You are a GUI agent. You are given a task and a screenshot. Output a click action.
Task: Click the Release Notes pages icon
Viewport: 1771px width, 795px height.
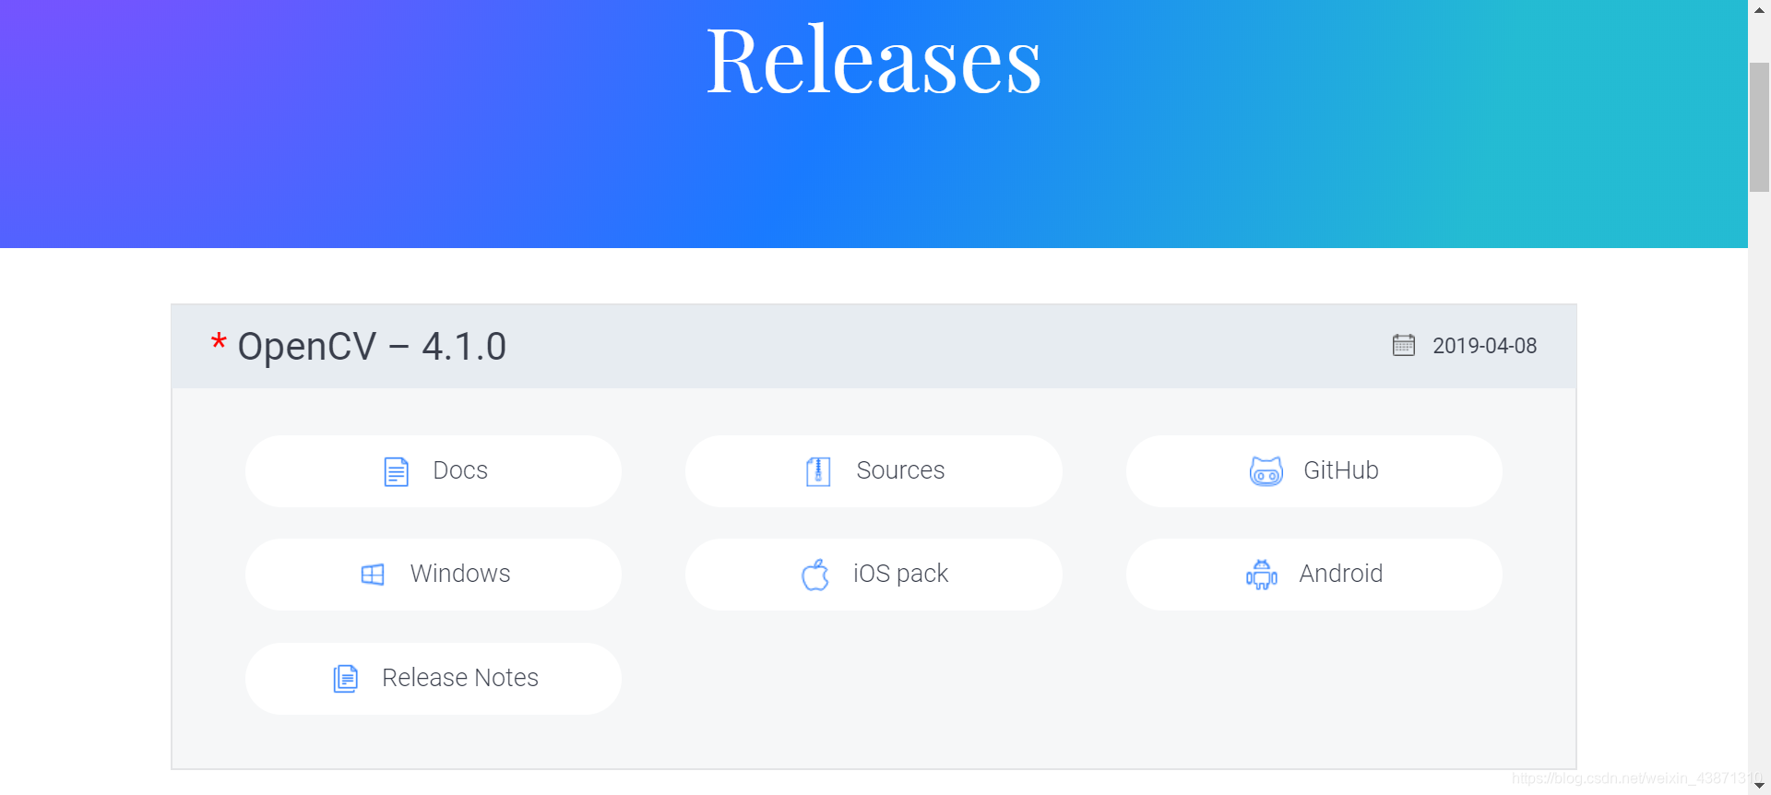[345, 679]
